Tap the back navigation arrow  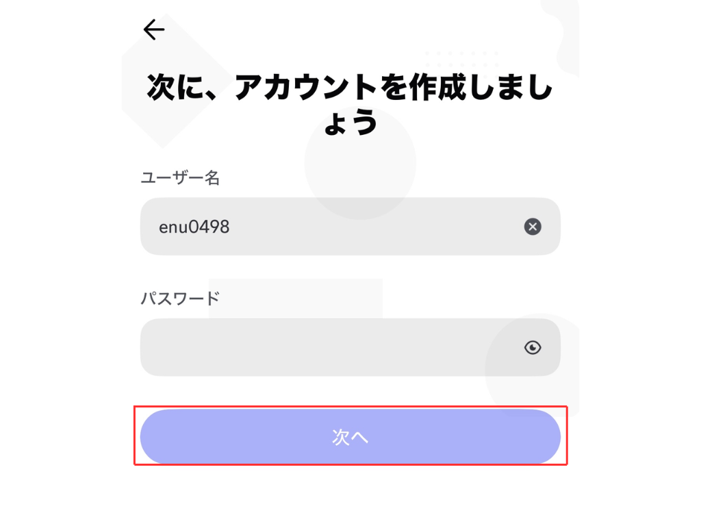coord(154,29)
